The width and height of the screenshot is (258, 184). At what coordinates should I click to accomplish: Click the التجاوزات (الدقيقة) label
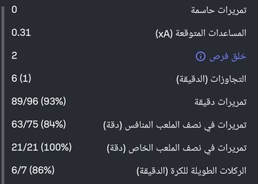point(211,79)
